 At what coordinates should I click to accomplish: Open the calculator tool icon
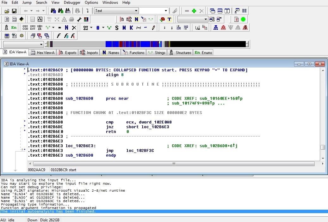coord(7,36)
